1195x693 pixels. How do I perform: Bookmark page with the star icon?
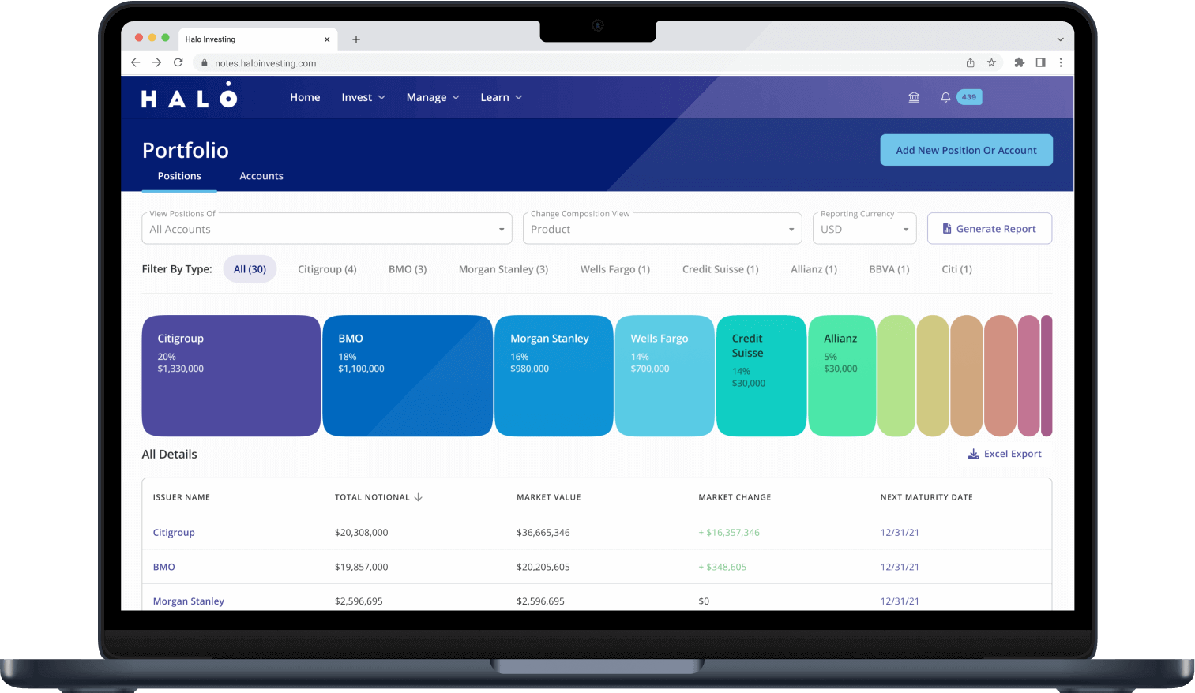[991, 62]
